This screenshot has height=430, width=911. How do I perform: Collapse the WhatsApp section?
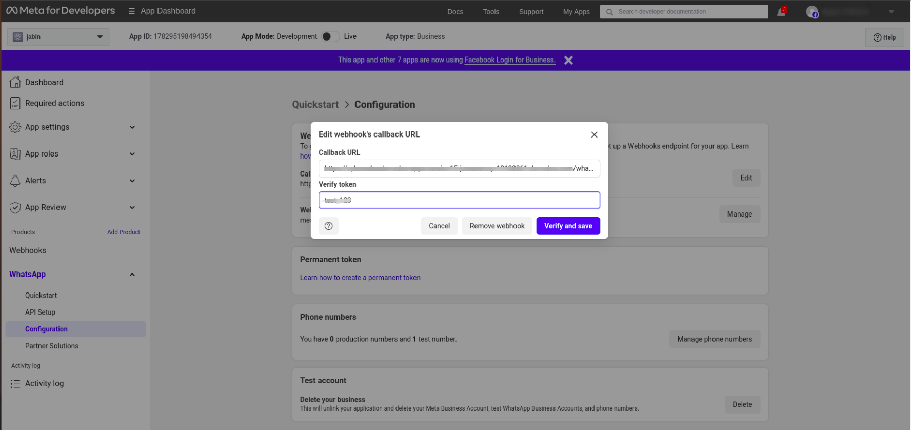[132, 275]
